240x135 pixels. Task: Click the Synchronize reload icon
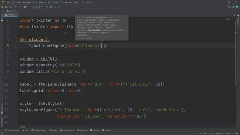click(x=10, y=7)
